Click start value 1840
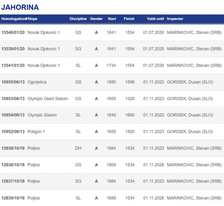This screenshot has height=206, width=224. (x=111, y=115)
